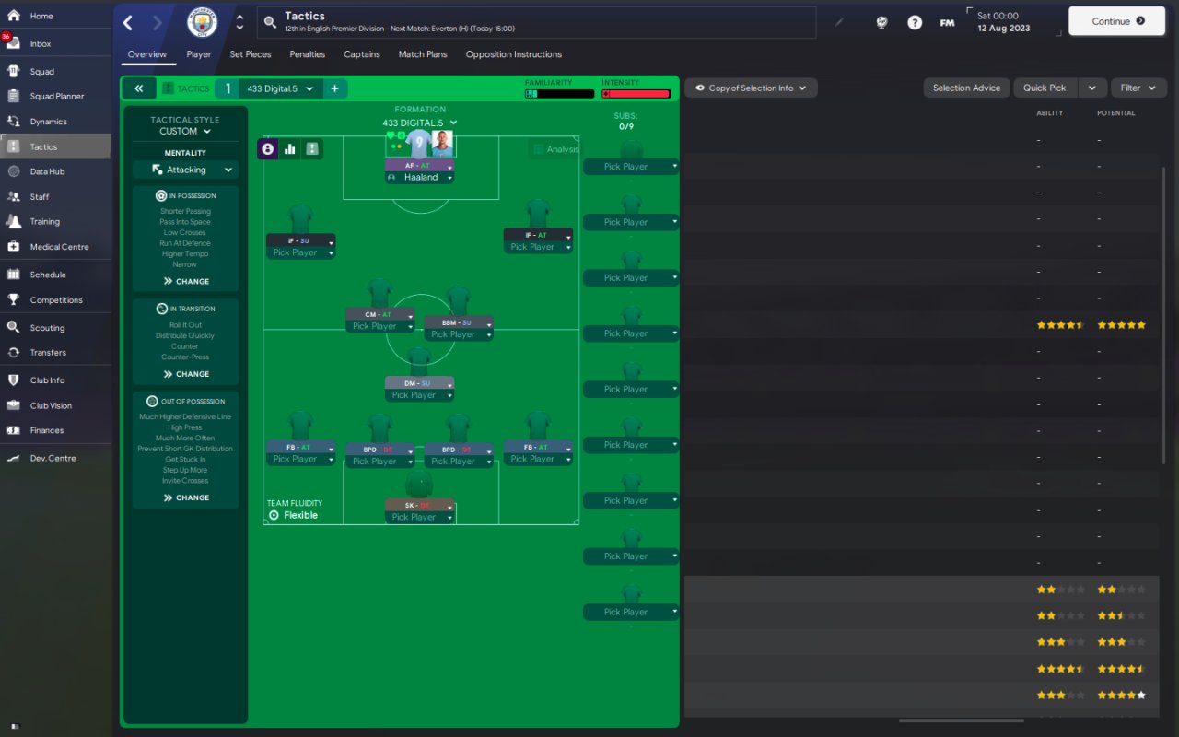Open the Competitions trophy icon
The image size is (1179, 737).
14,299
